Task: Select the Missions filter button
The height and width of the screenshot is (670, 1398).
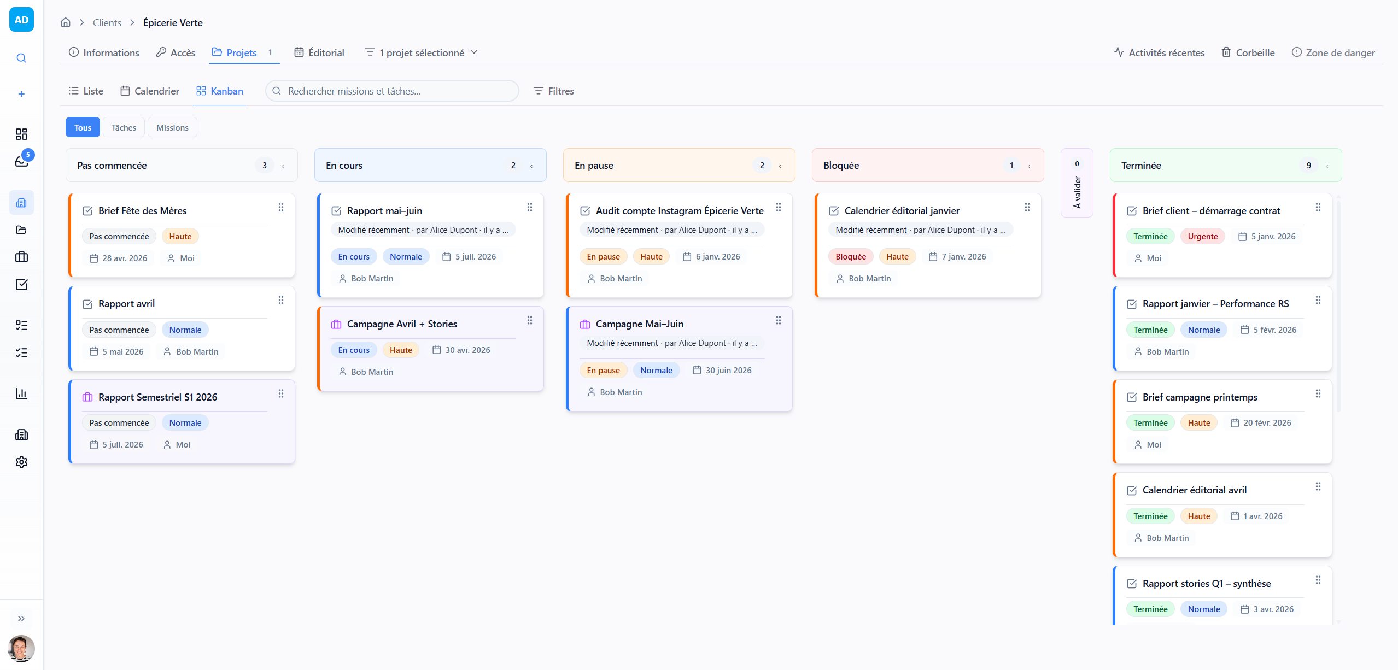Action: point(172,127)
